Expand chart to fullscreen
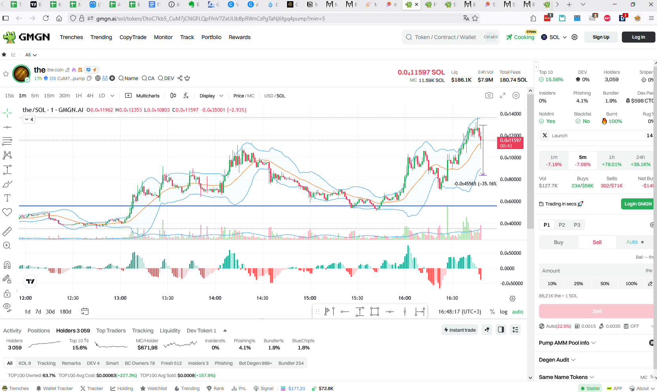This screenshot has height=392, width=657. (x=503, y=95)
